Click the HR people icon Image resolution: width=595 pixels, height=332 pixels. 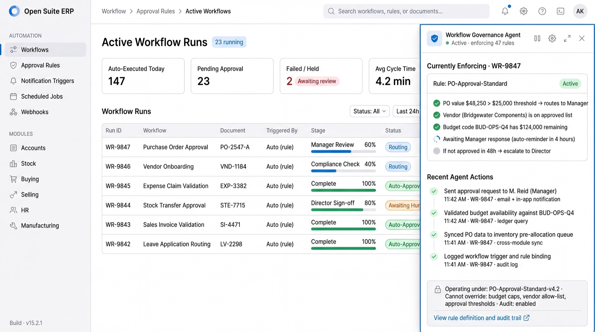[13, 210]
